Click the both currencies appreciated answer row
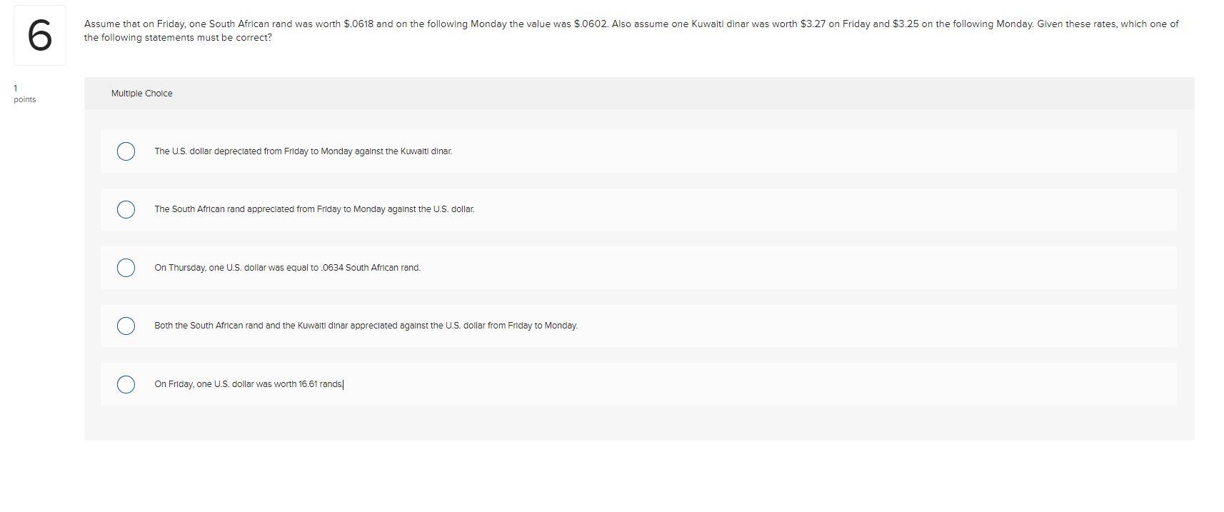Screen dimensions: 1224x512 tap(366, 326)
